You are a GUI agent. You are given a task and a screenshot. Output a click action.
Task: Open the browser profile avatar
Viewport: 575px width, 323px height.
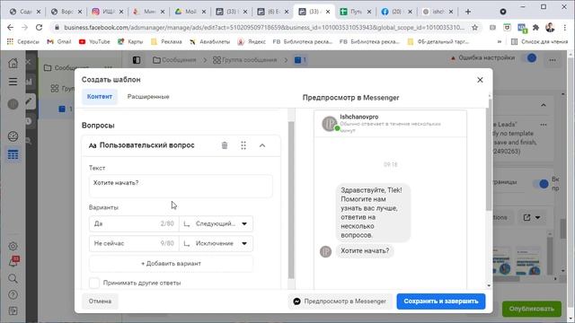coord(550,28)
